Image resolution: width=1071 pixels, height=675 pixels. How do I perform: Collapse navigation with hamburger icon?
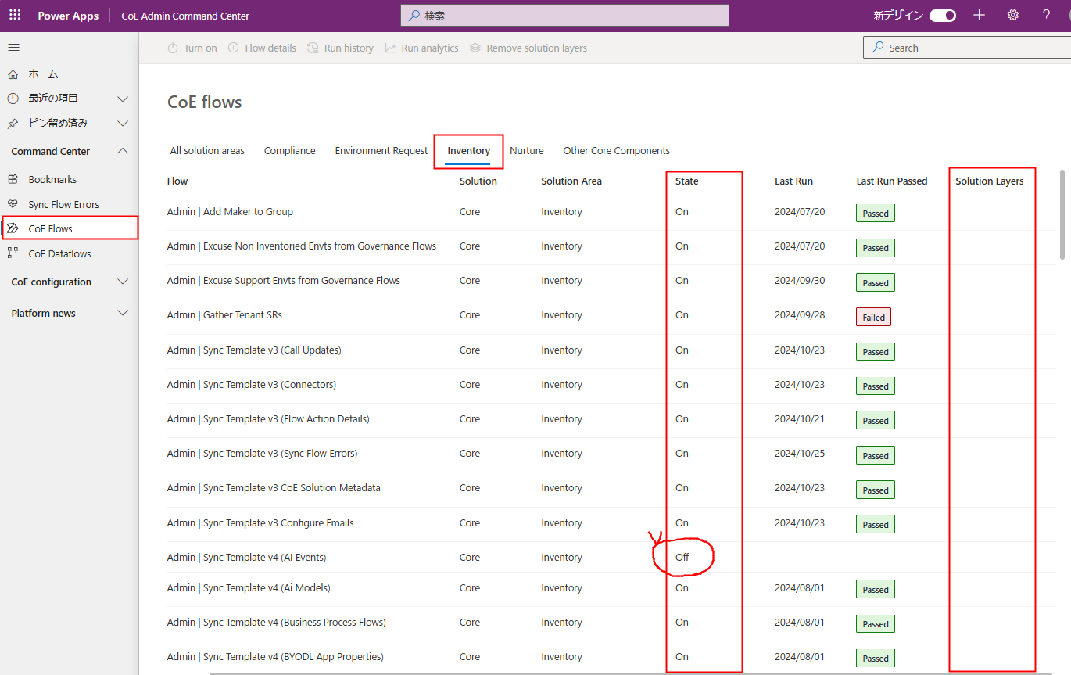pyautogui.click(x=13, y=48)
